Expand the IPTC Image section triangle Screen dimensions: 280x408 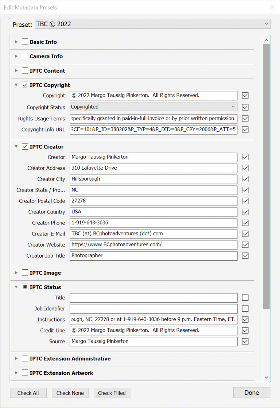click(x=16, y=273)
